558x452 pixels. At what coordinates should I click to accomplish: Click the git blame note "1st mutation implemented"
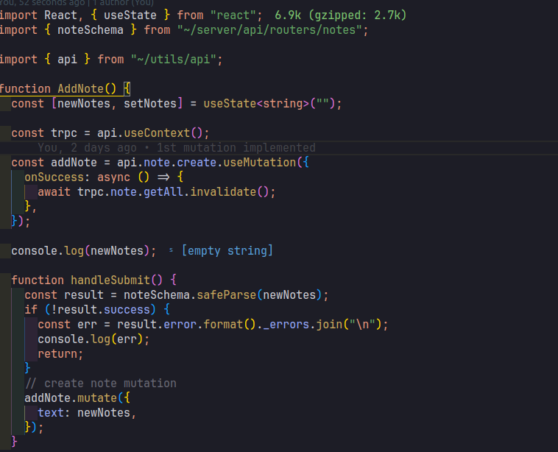click(x=236, y=148)
